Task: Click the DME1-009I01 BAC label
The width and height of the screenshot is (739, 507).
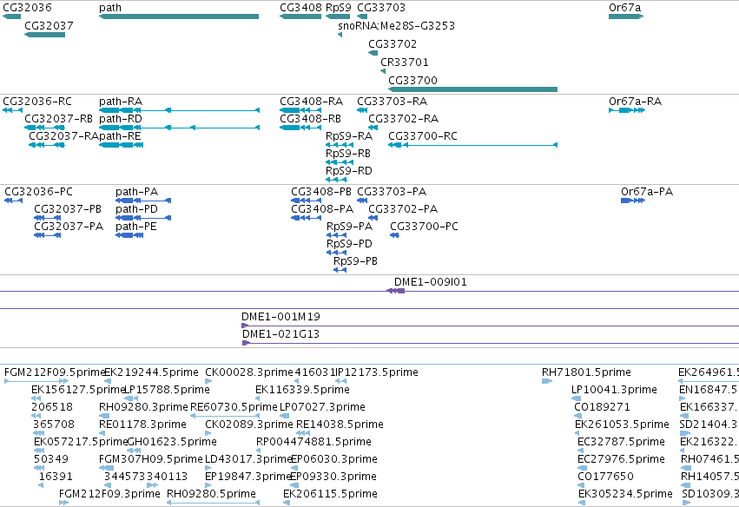Action: (x=431, y=282)
